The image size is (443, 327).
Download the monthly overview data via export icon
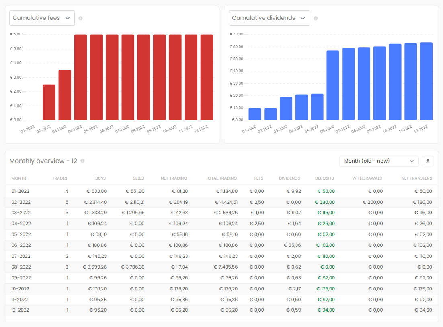428,161
